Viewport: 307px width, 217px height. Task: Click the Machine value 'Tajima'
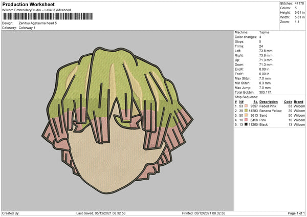(x=264, y=32)
